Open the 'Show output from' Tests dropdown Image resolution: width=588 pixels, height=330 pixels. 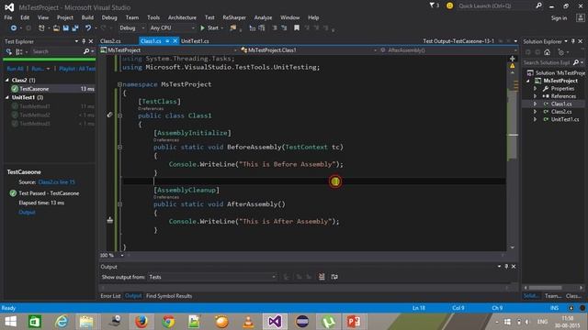coord(212,277)
